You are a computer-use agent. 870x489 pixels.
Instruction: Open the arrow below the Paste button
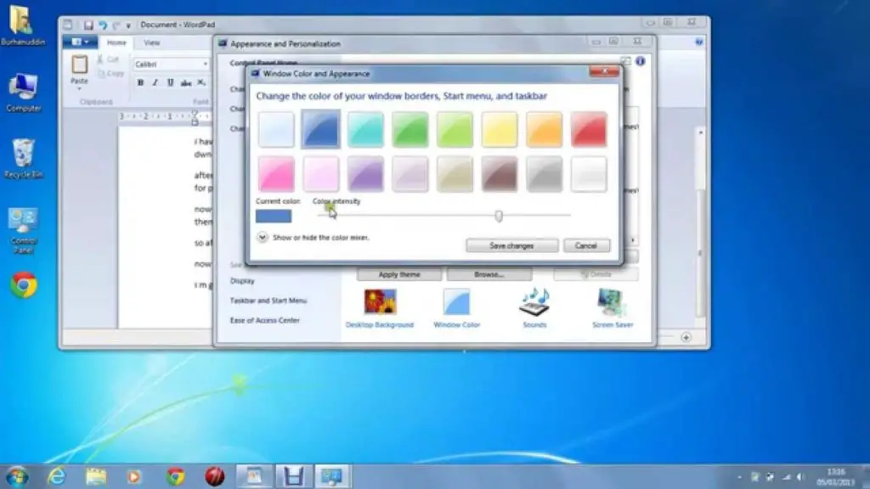point(79,88)
